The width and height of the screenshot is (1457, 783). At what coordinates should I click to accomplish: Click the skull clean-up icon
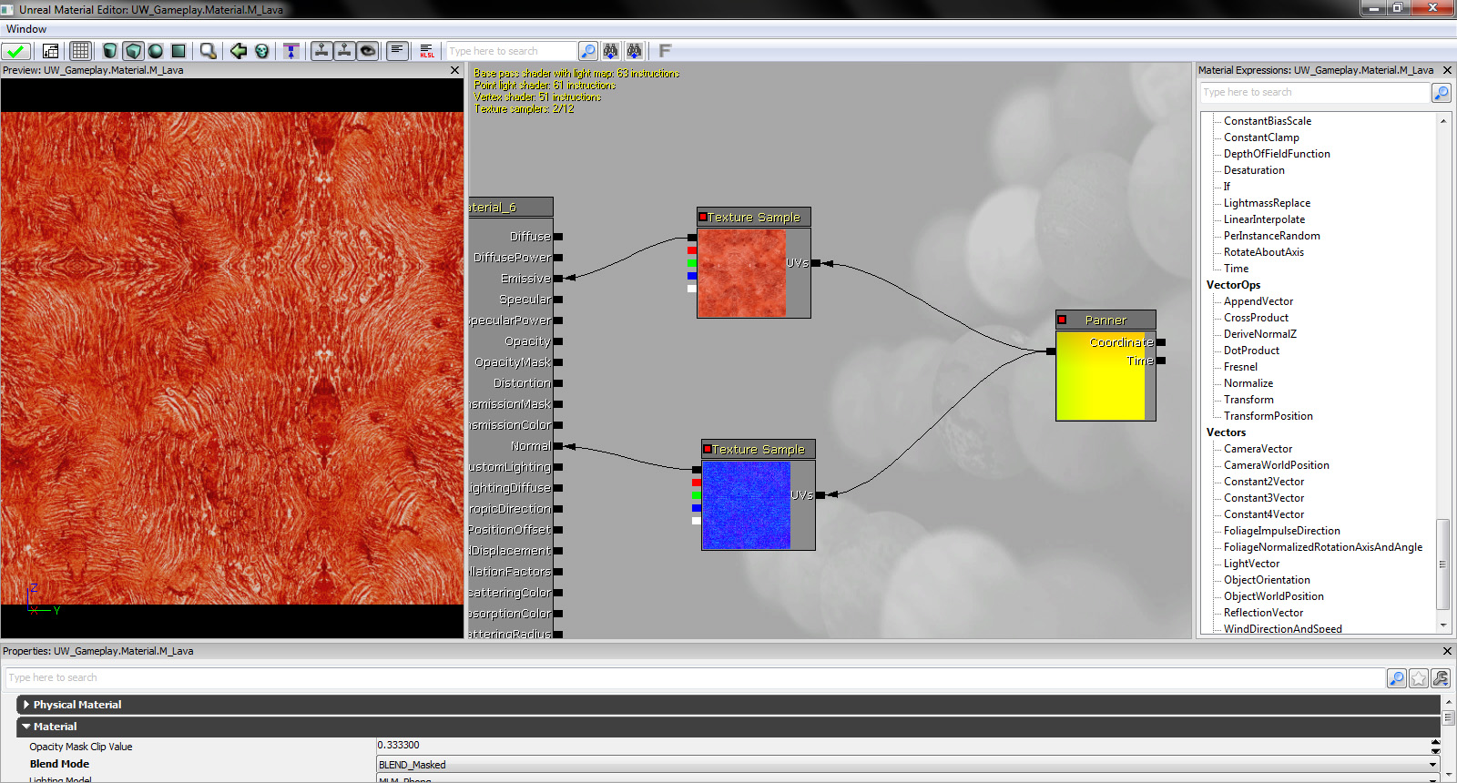(x=262, y=51)
